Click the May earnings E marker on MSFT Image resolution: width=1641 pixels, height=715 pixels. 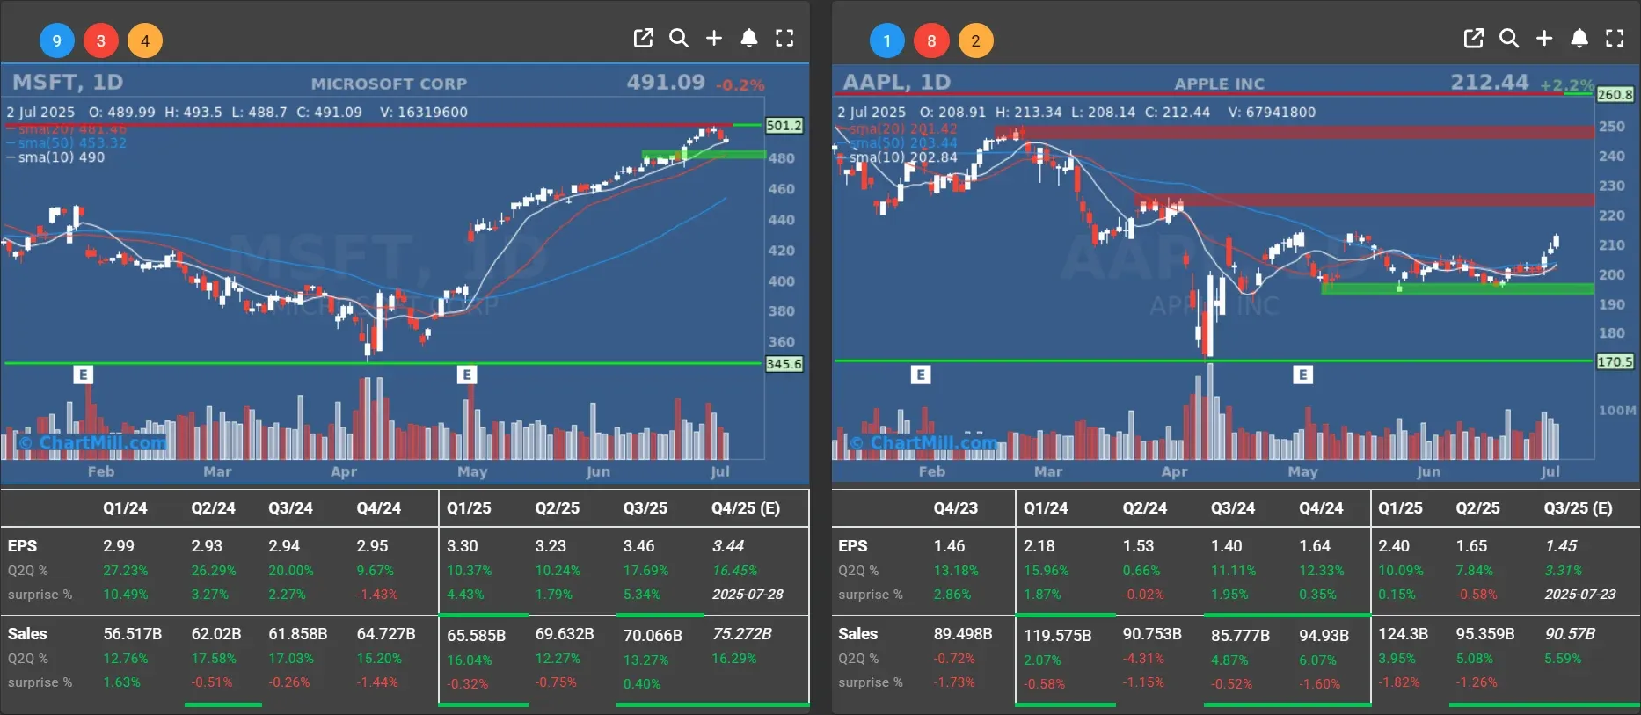pyautogui.click(x=467, y=375)
